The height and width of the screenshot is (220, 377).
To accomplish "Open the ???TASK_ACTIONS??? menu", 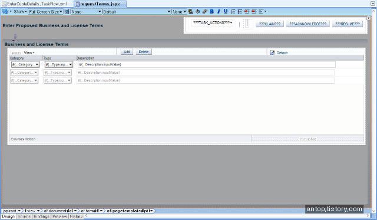I will point(212,23).
